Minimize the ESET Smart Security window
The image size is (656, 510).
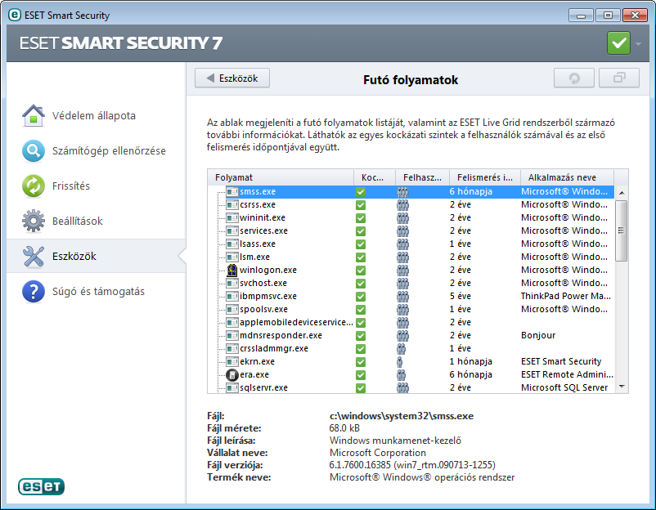click(581, 16)
